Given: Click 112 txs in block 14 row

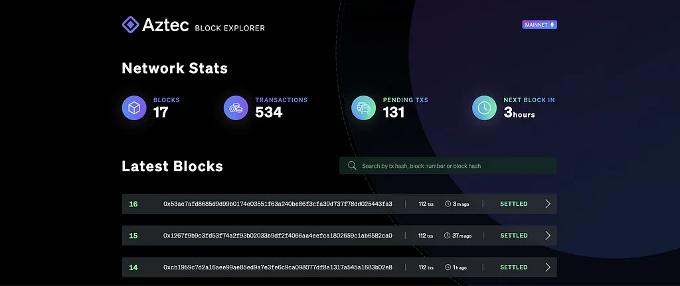Looking at the screenshot, I should coord(426,267).
